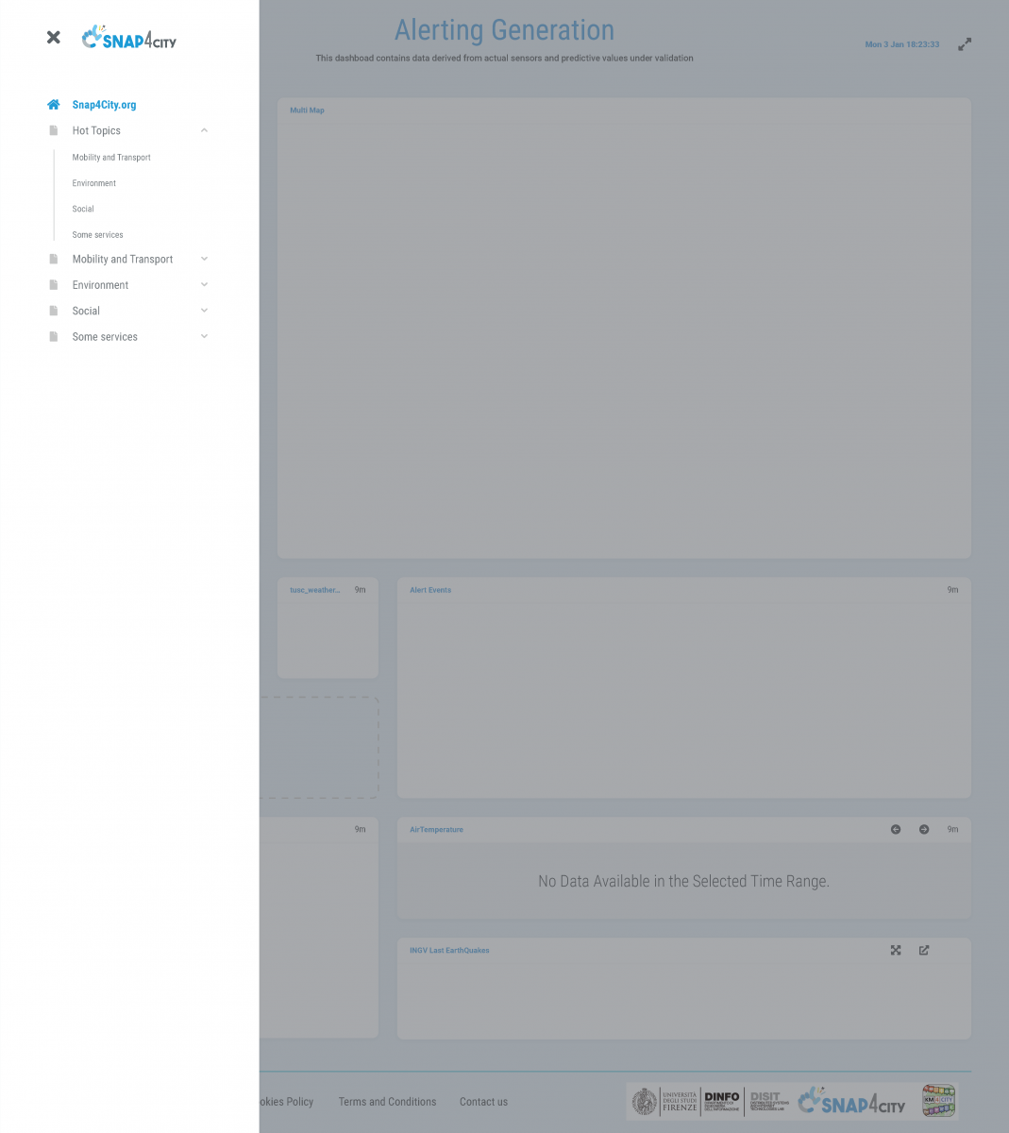Select Mobility and Transport under Hot Topics
1009x1133 pixels.
click(x=111, y=158)
